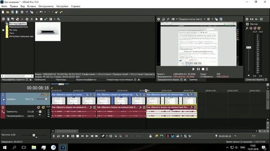Open video preview properties gear
Image resolution: width=270 pixels, height=151 pixels.
coord(159,19)
